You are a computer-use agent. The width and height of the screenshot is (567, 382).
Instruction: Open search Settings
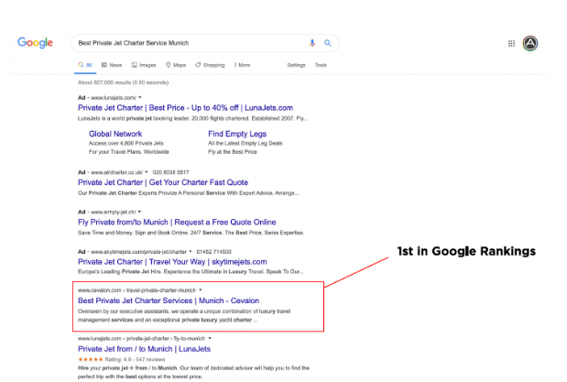(296, 65)
